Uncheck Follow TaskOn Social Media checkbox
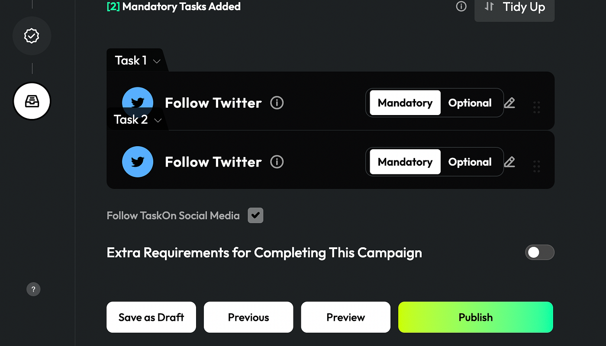The height and width of the screenshot is (346, 606). (255, 215)
